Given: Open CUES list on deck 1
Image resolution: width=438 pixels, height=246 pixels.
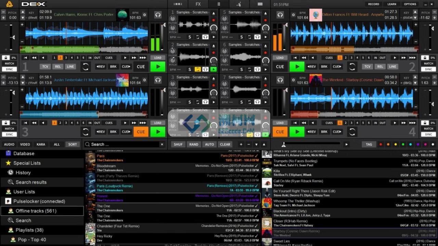Looking at the screenshot, I should pyautogui.click(x=109, y=58).
